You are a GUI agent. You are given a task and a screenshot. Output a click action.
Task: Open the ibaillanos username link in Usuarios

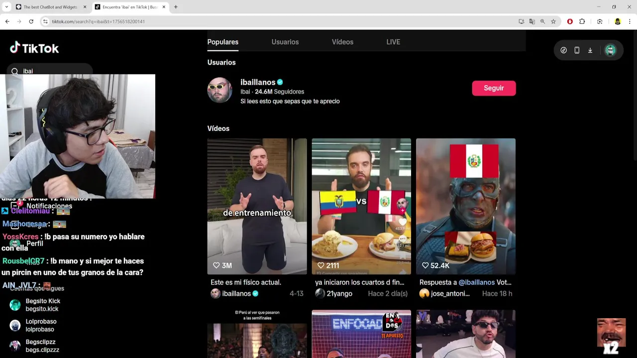[x=258, y=82]
